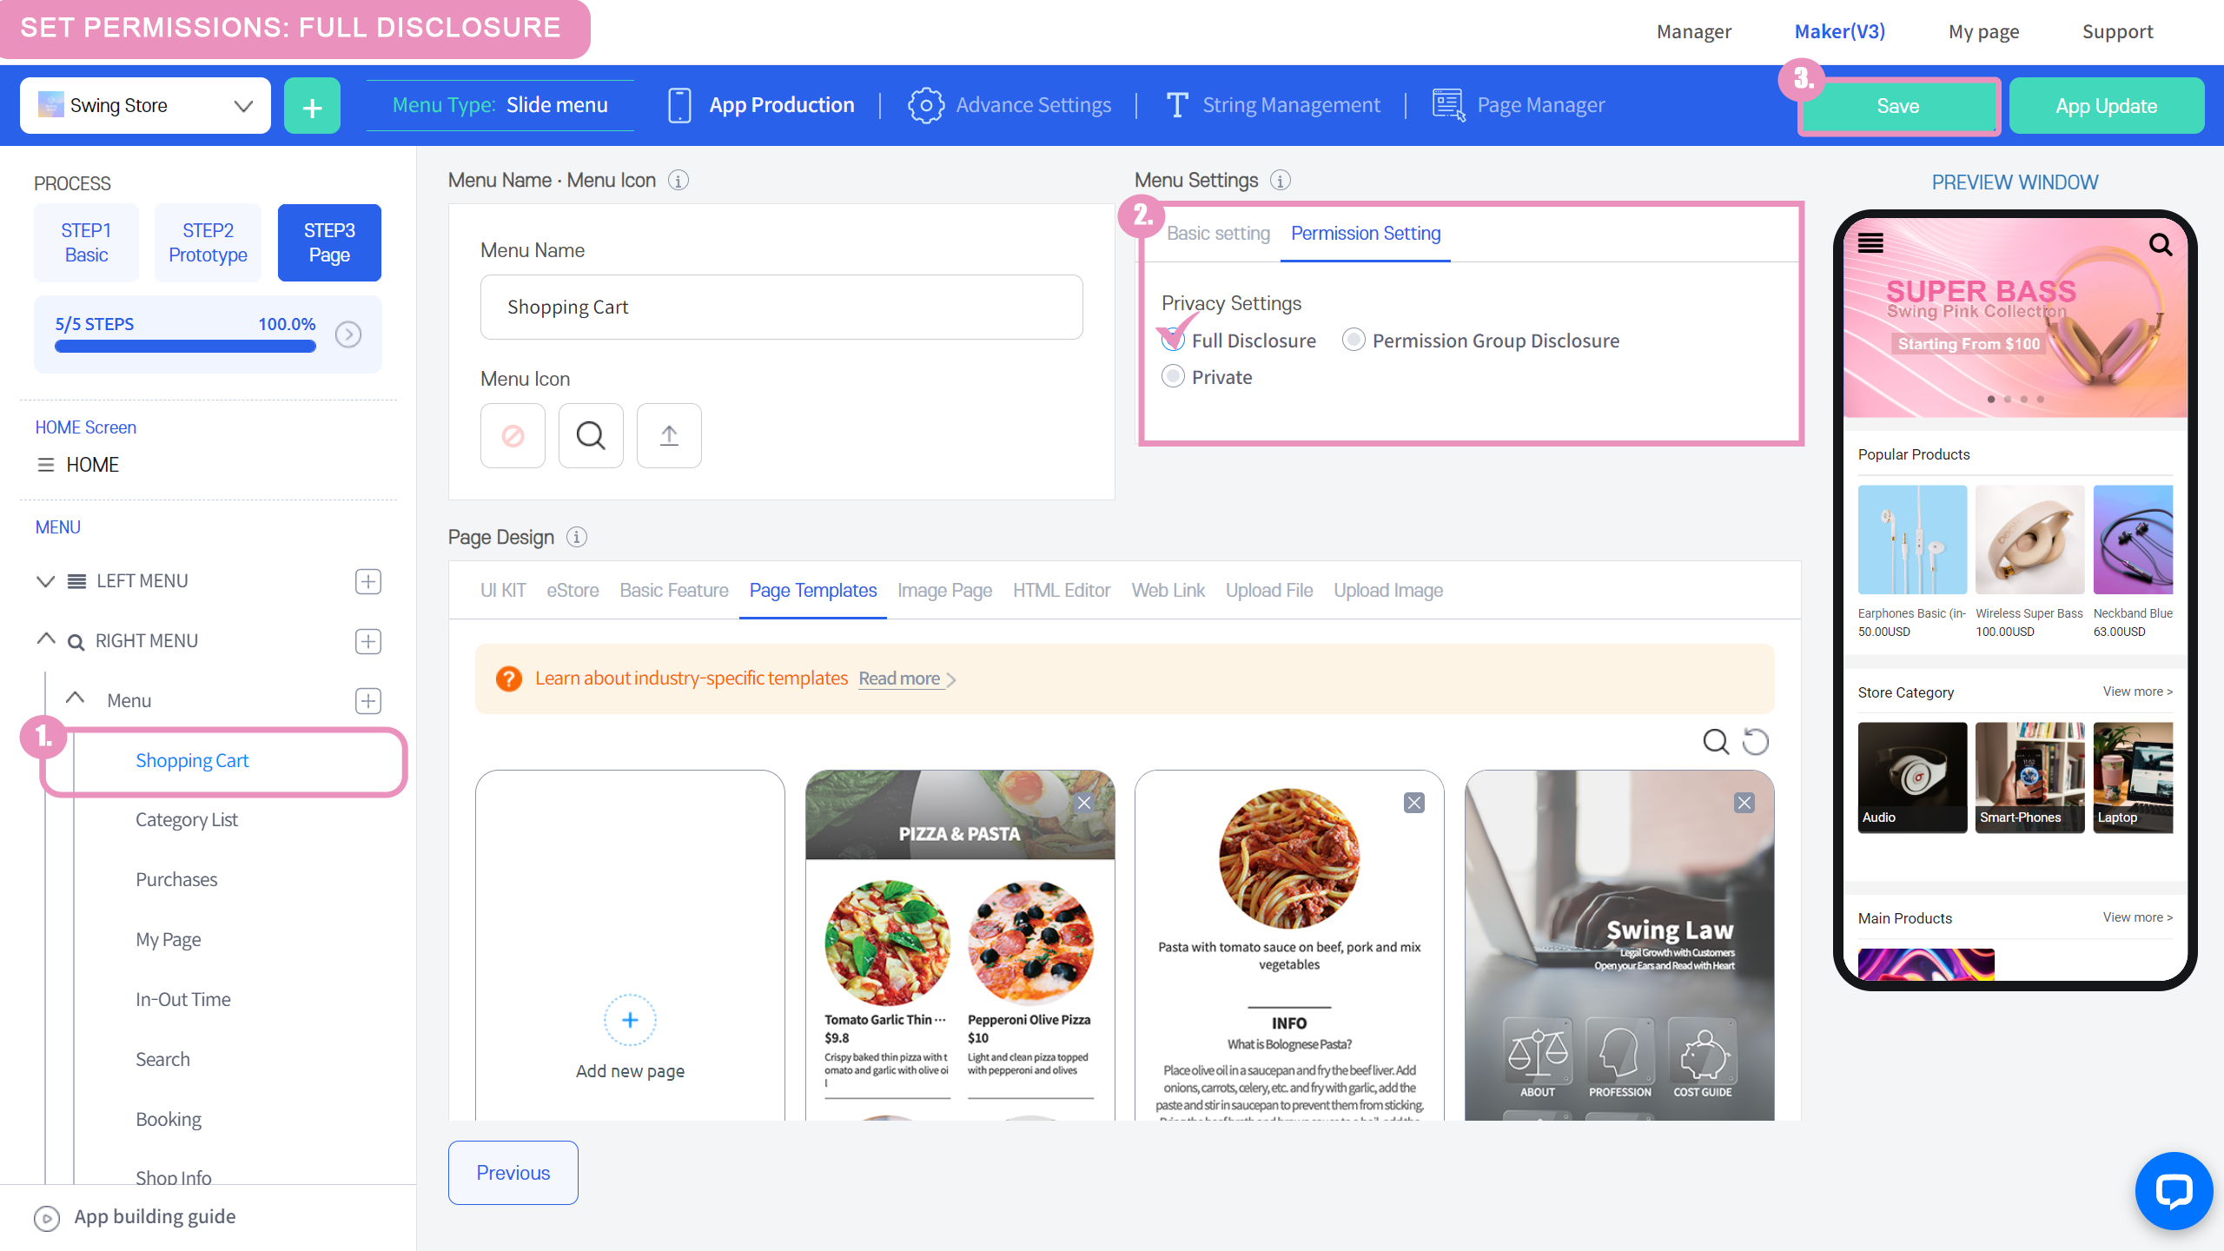Click the upload menu icon button
Screen dimensions: 2224x1251
(669, 435)
